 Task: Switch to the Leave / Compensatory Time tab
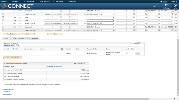pos(21,38)
